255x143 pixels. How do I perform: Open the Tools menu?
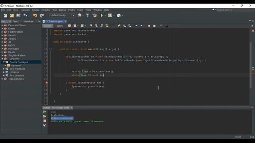88,10
